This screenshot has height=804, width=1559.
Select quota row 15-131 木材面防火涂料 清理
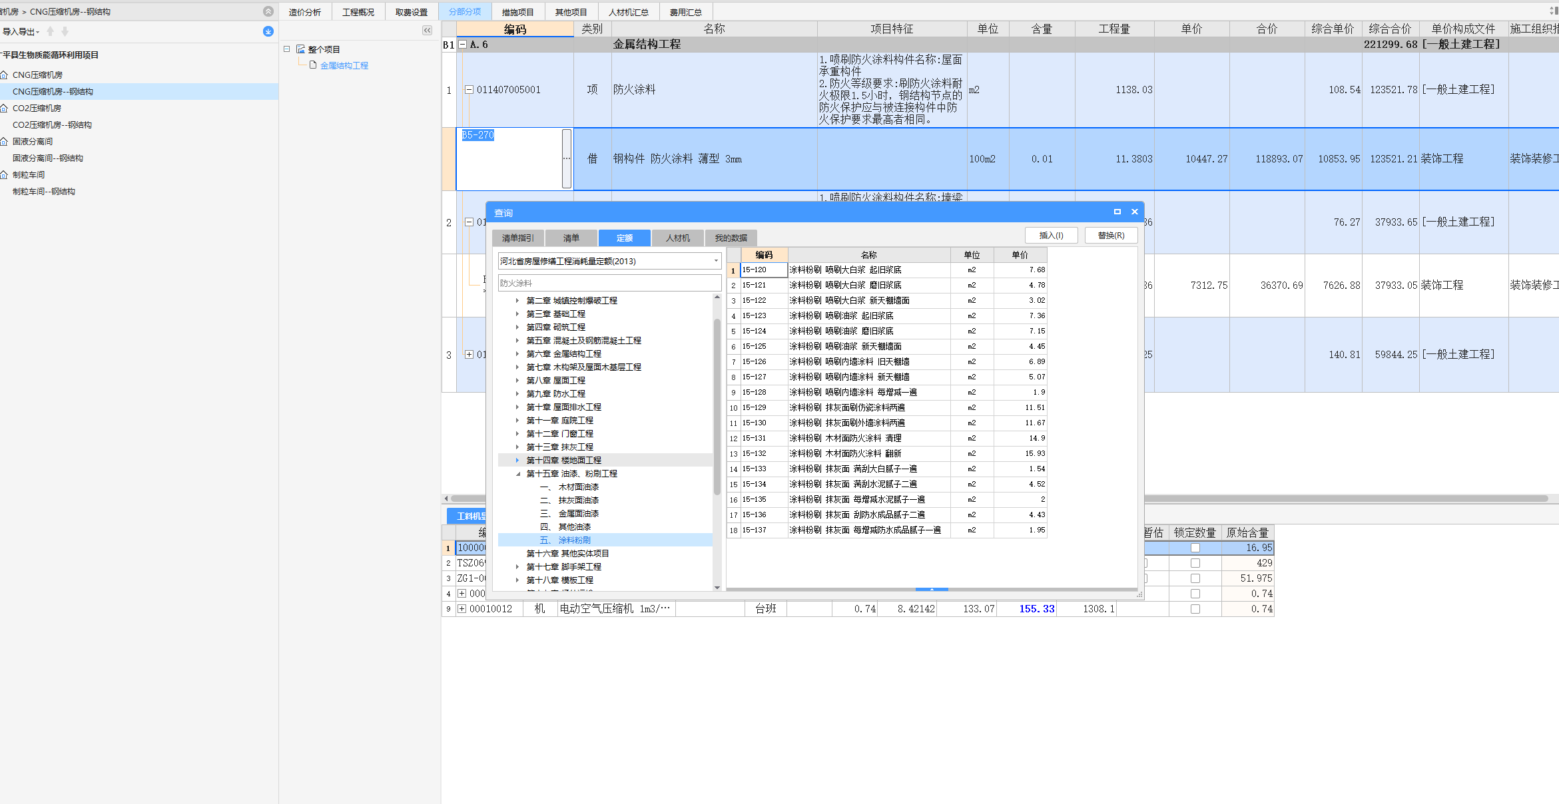click(x=886, y=438)
